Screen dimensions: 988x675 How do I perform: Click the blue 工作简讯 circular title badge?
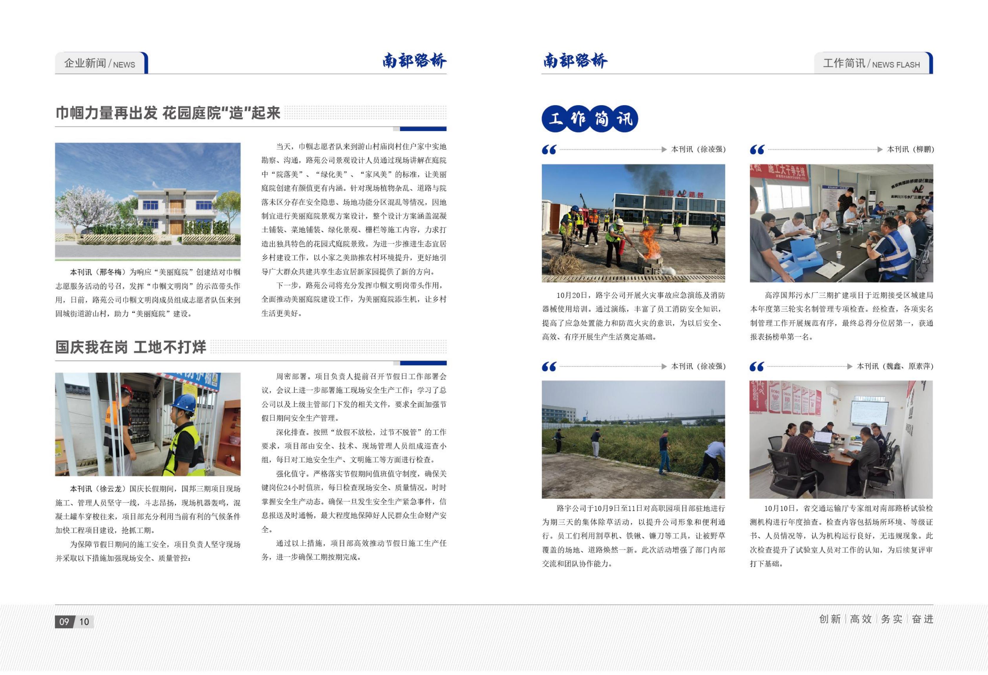(x=590, y=119)
